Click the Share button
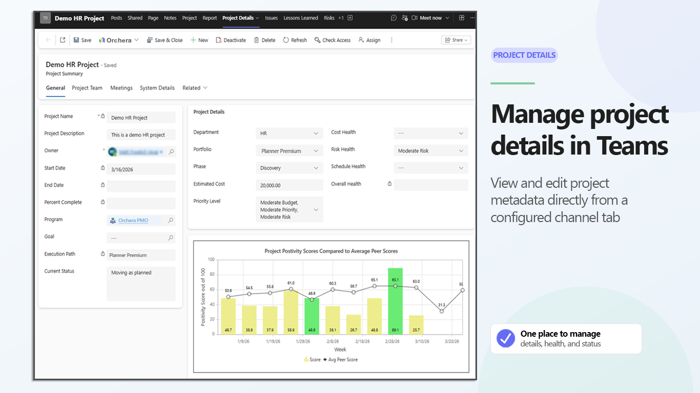The image size is (700, 393). point(456,40)
